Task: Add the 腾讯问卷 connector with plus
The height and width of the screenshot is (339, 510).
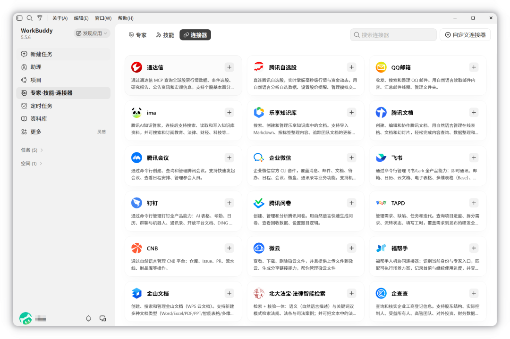Action: point(352,203)
